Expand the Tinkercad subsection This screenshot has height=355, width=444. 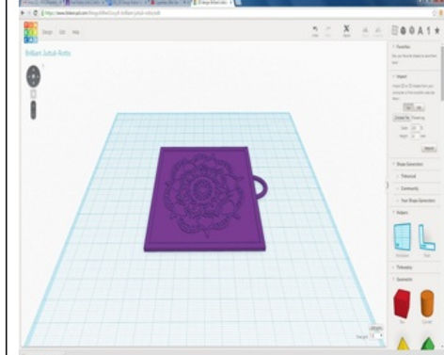coord(406,176)
